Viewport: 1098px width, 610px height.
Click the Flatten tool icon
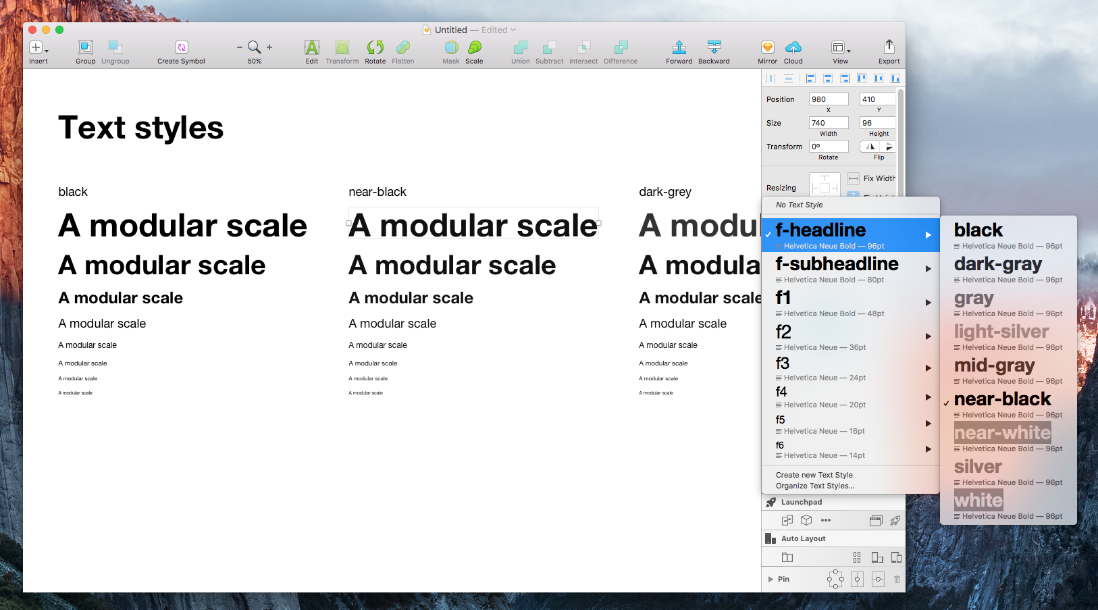pyautogui.click(x=402, y=47)
